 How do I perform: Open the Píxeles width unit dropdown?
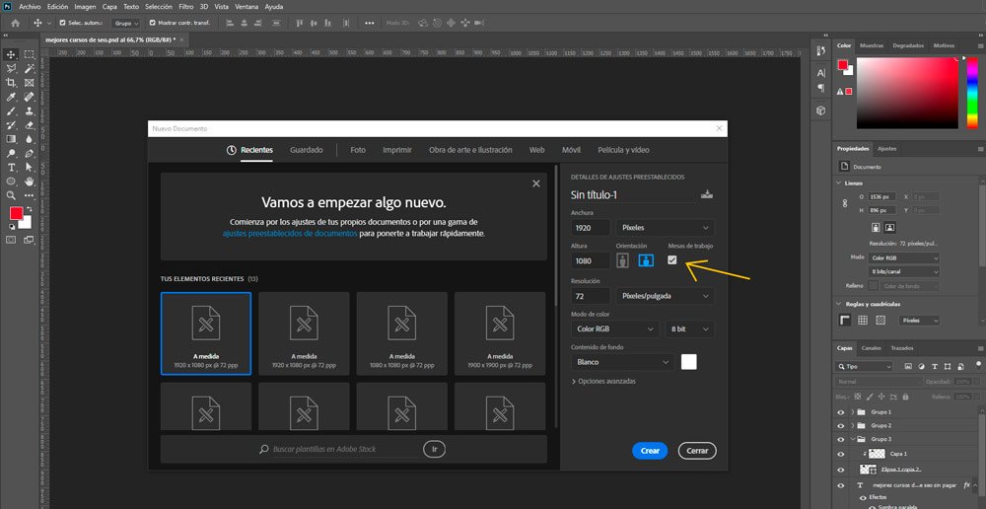coord(665,227)
